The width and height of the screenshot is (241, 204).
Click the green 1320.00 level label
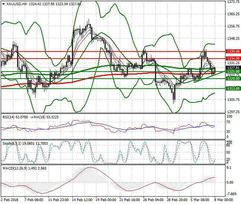[233, 79]
